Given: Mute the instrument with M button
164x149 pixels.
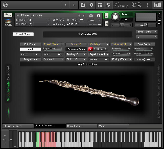Looking at the screenshot, I should point(107,24).
